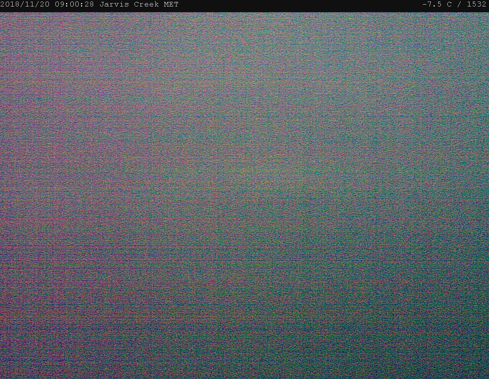Click the center of the noisy camera image
The width and height of the screenshot is (489, 379).
244,196
